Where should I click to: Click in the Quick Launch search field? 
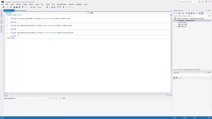(188, 2)
